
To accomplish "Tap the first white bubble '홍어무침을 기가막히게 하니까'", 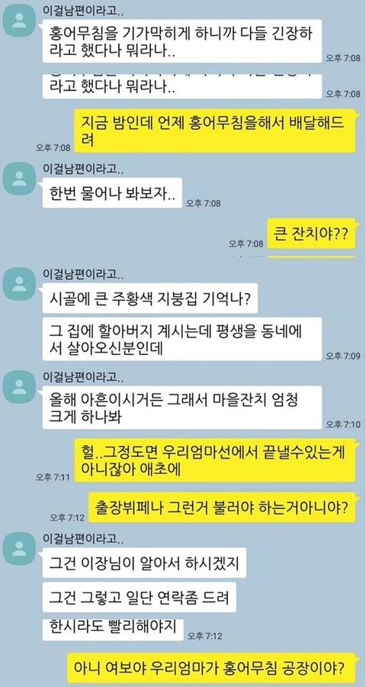I will [182, 40].
